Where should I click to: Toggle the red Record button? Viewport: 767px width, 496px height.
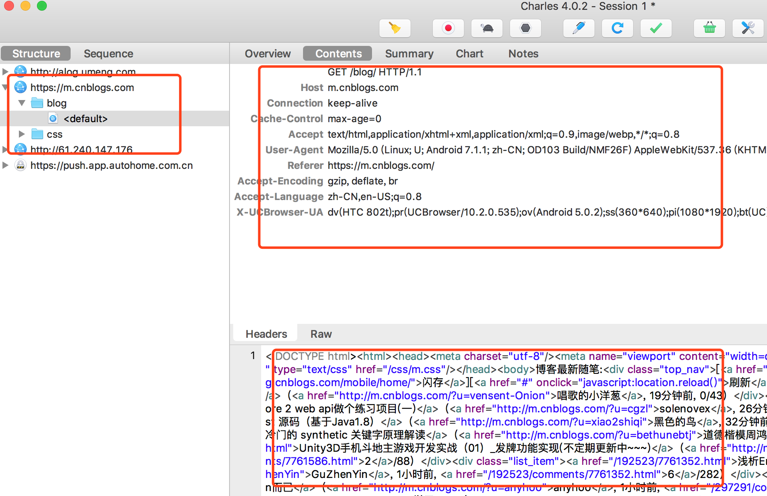448,28
